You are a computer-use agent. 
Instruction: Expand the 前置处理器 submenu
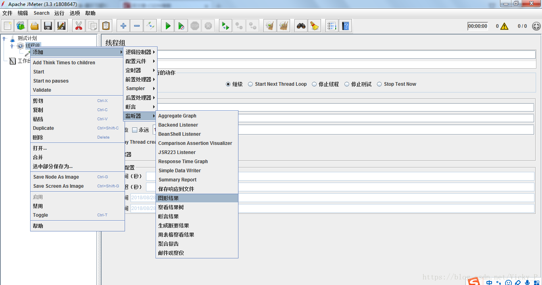coord(140,79)
